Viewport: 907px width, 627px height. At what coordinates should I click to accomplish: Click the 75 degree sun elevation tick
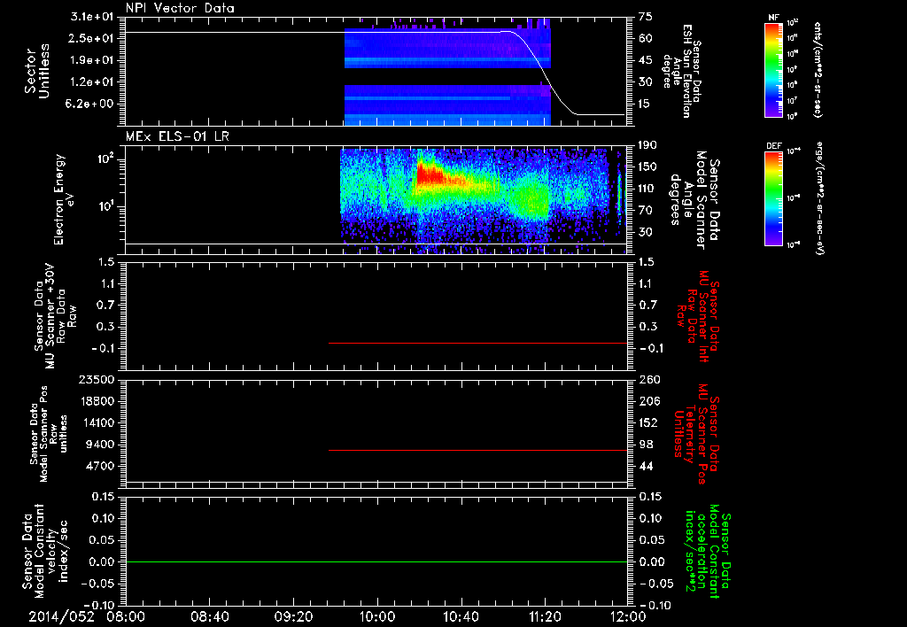click(646, 17)
